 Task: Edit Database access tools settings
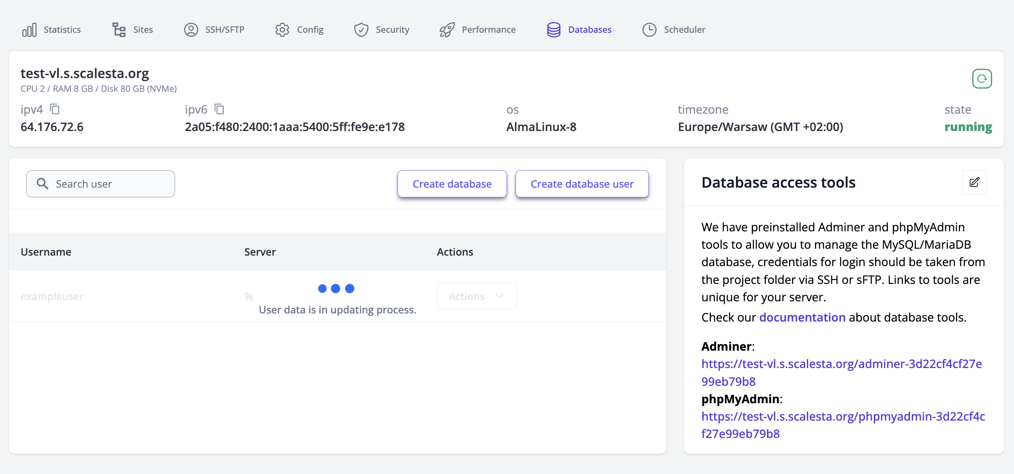pos(974,182)
